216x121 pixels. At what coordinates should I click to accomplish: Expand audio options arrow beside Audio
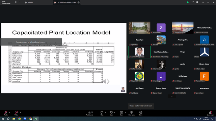[x=9, y=112]
